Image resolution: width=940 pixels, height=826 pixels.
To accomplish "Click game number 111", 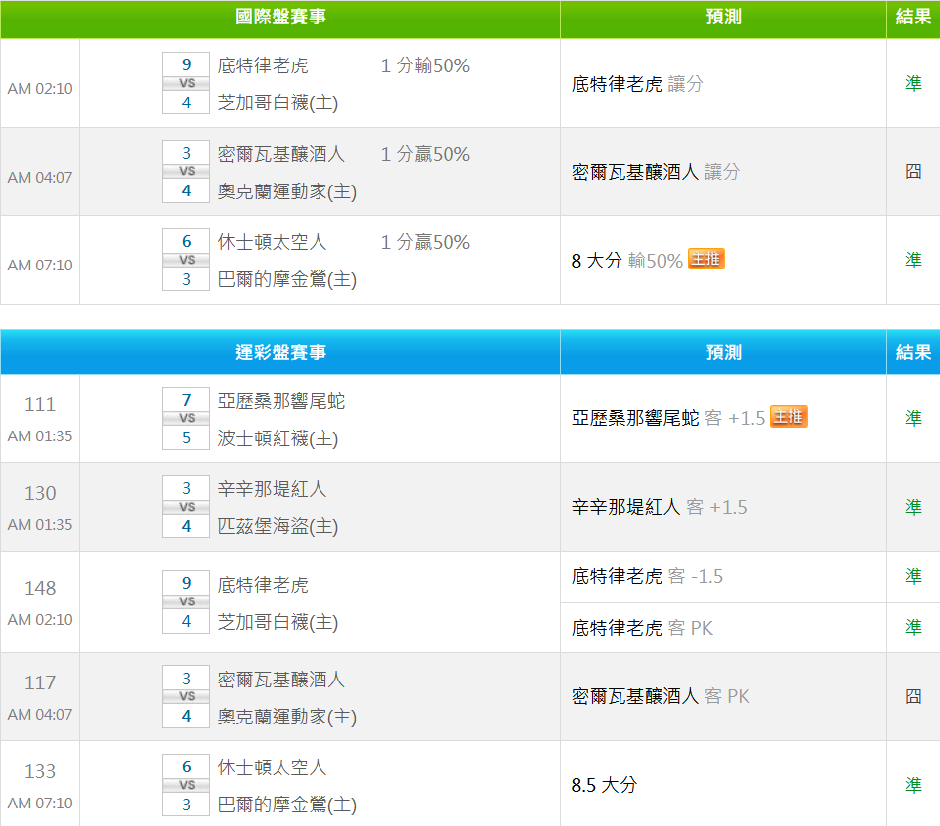I will coord(39,404).
